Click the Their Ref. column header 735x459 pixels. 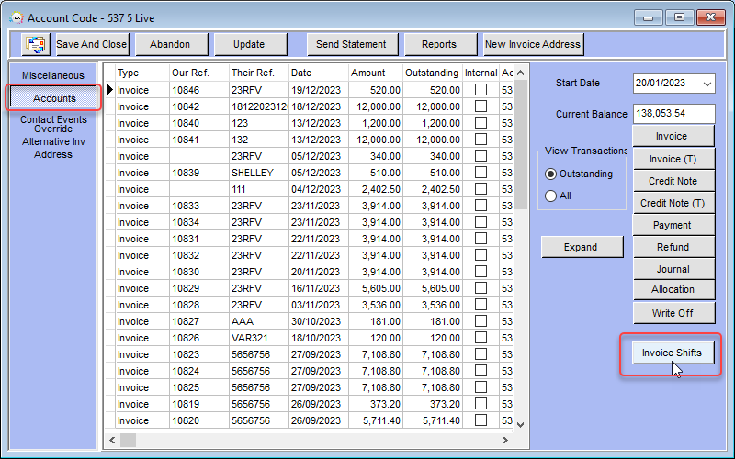pos(259,73)
